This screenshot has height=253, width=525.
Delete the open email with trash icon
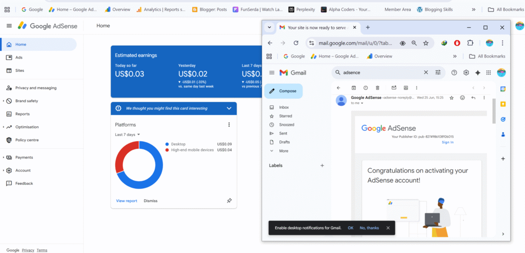pyautogui.click(x=378, y=88)
